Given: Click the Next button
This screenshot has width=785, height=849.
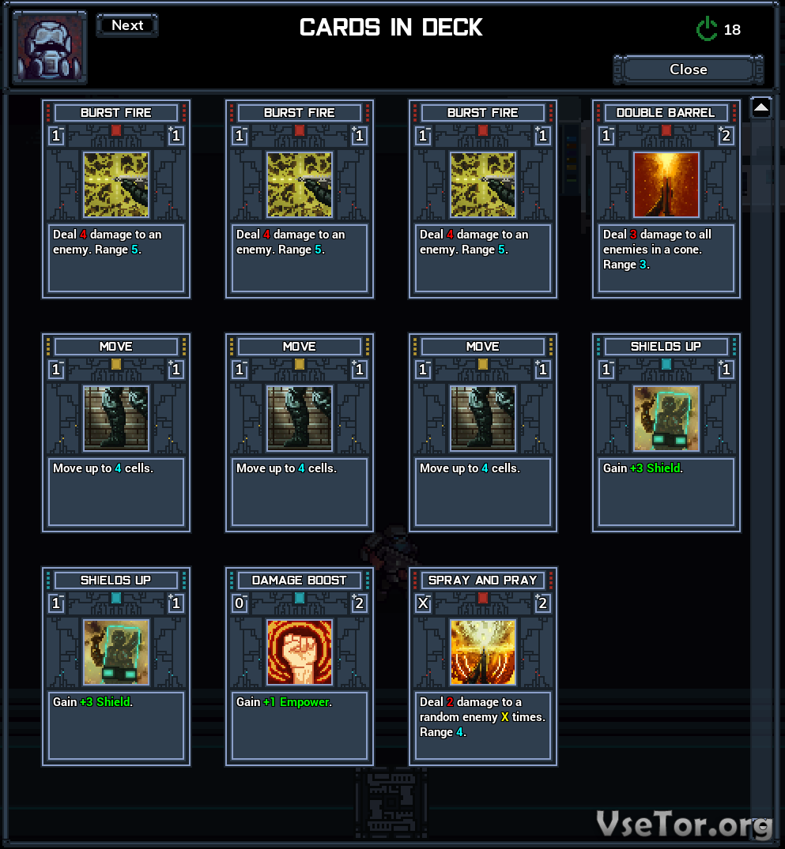Looking at the screenshot, I should pos(127,25).
